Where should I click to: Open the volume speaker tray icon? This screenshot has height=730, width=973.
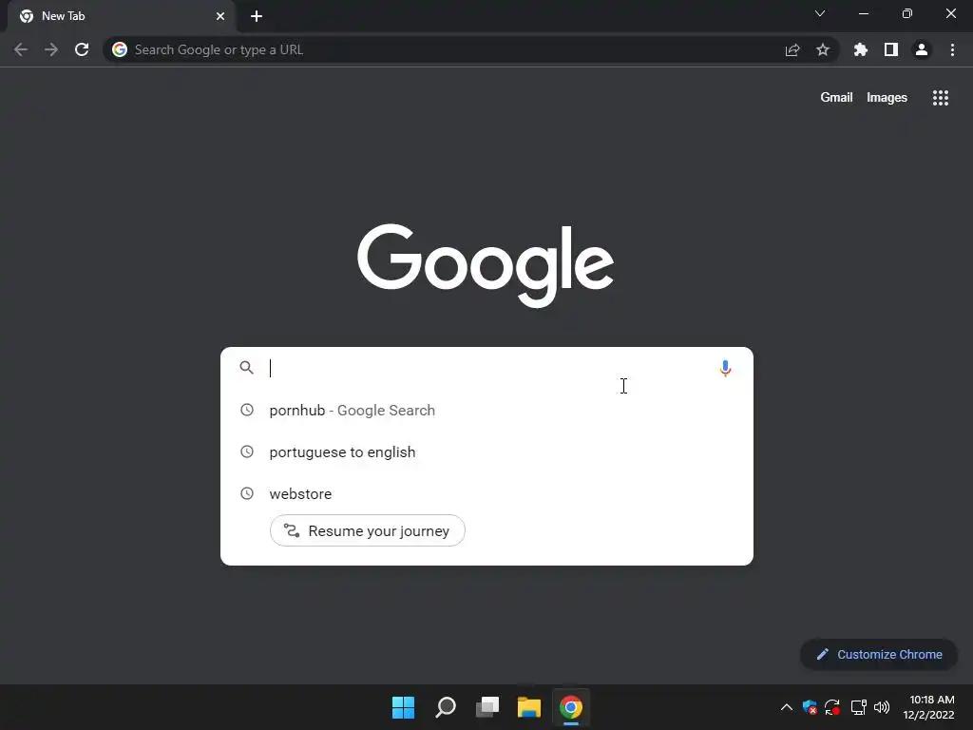coord(882,707)
